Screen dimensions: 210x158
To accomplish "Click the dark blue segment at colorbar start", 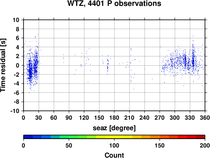I will point(28,137).
